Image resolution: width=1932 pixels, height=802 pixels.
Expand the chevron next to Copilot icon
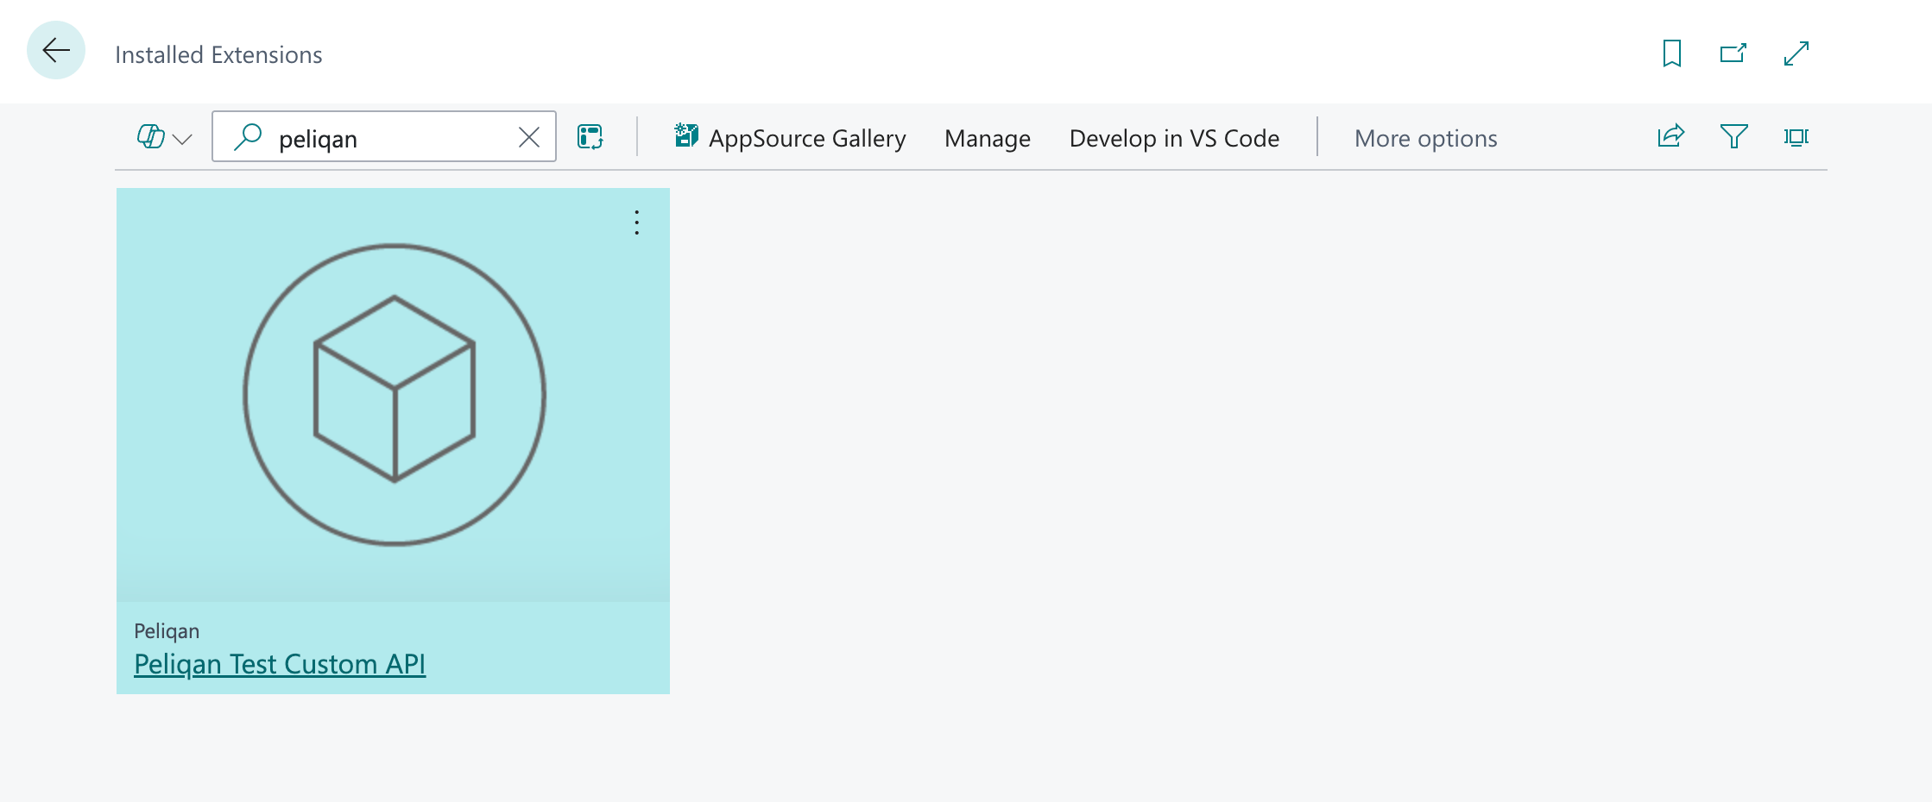tap(182, 139)
